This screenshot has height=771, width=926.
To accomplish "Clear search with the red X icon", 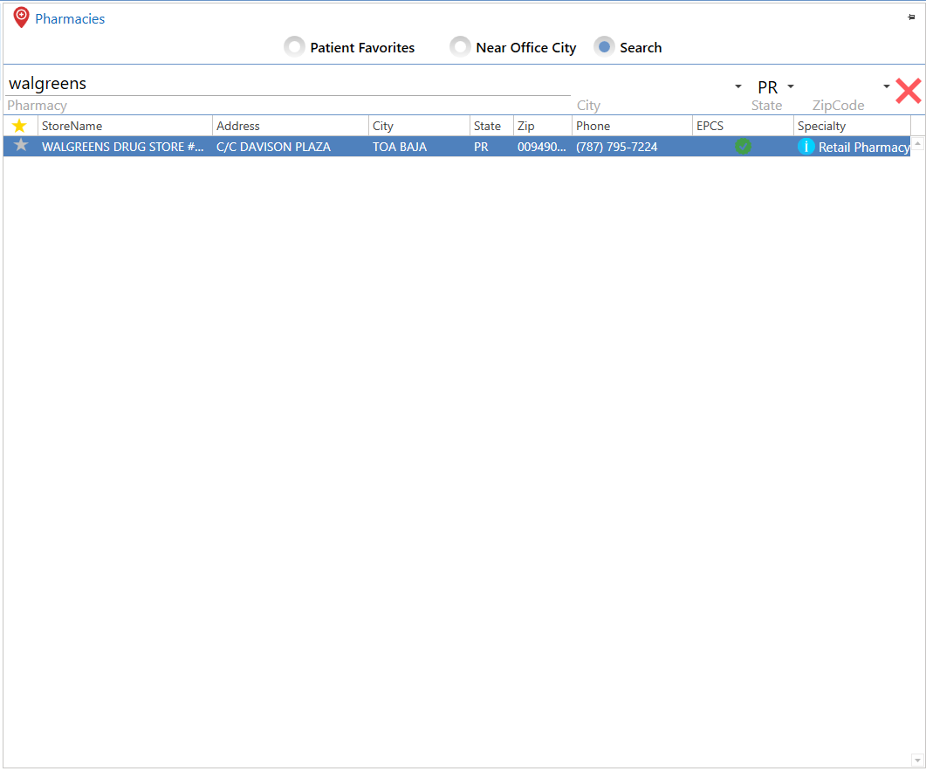I will [908, 91].
